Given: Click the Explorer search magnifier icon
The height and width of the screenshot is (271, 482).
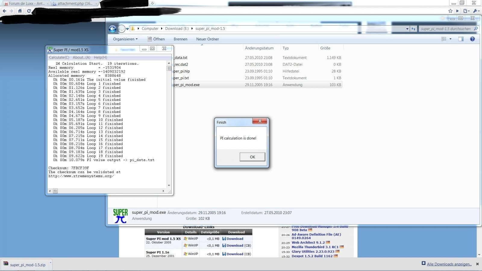Looking at the screenshot, I should point(476,29).
